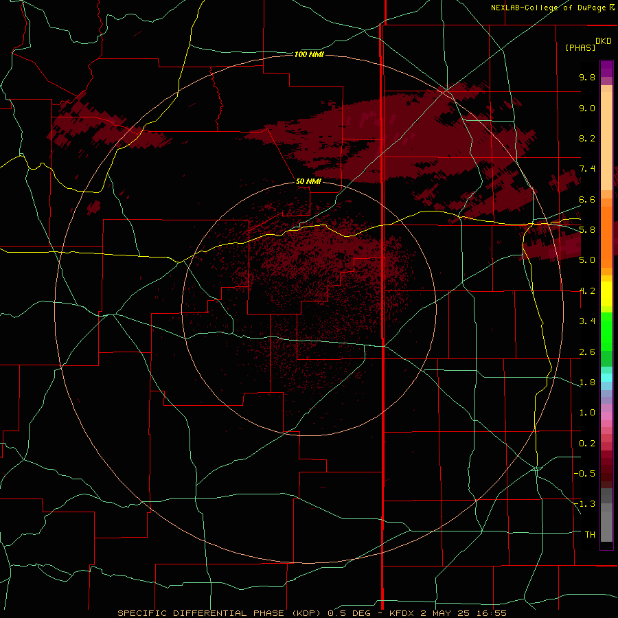This screenshot has height=618, width=618.
Task: Click the 7.4 value on the color scale
Action: click(587, 169)
